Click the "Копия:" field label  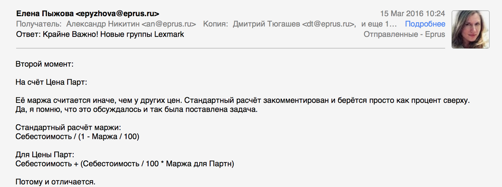click(x=215, y=24)
